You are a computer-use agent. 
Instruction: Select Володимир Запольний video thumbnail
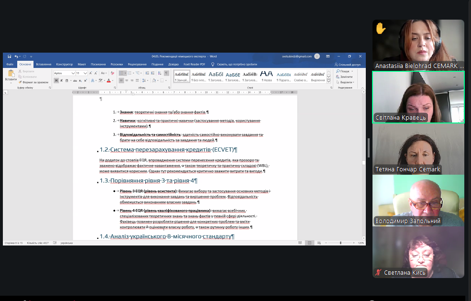click(418, 201)
